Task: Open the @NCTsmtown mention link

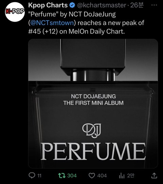Action: click(x=52, y=23)
